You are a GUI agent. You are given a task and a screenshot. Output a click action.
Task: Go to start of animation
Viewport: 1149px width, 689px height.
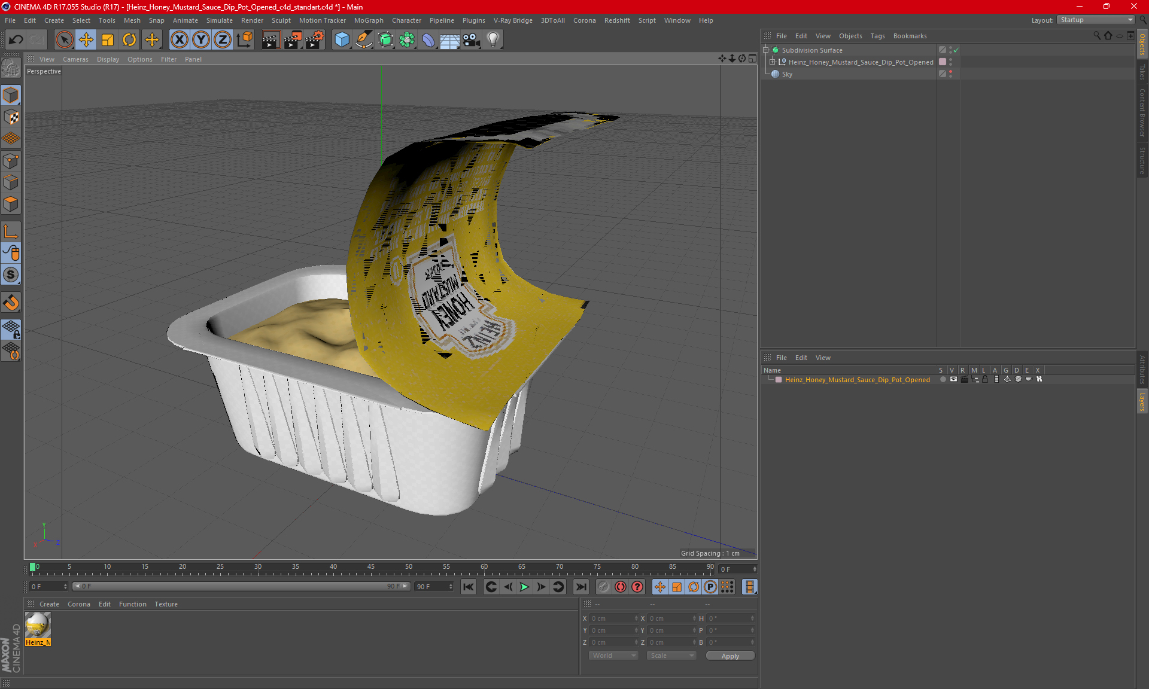coord(469,587)
